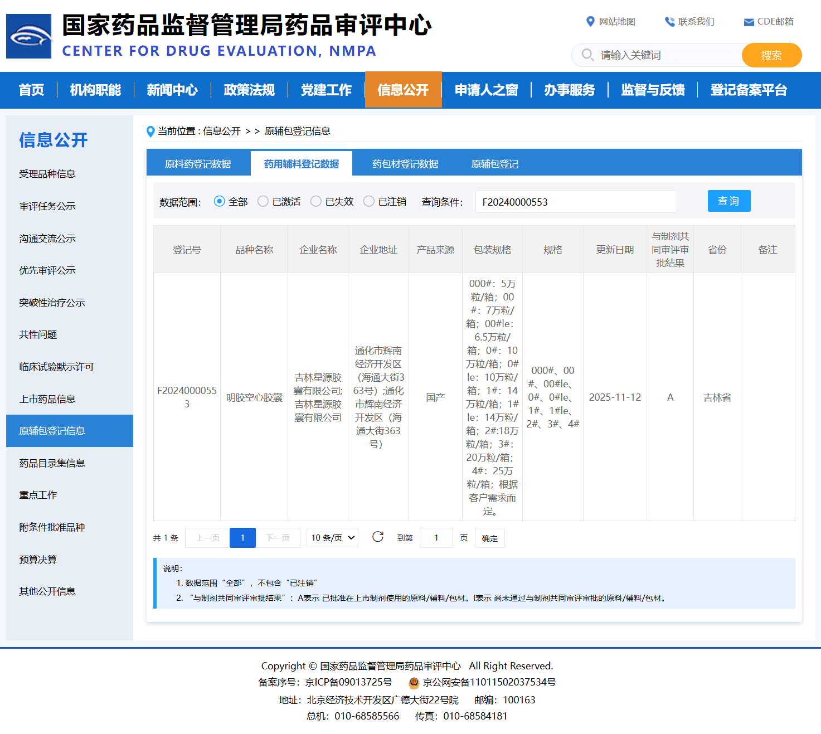Image resolution: width=821 pixels, height=734 pixels.
Task: Click the 网站地图 link
Action: coord(617,22)
